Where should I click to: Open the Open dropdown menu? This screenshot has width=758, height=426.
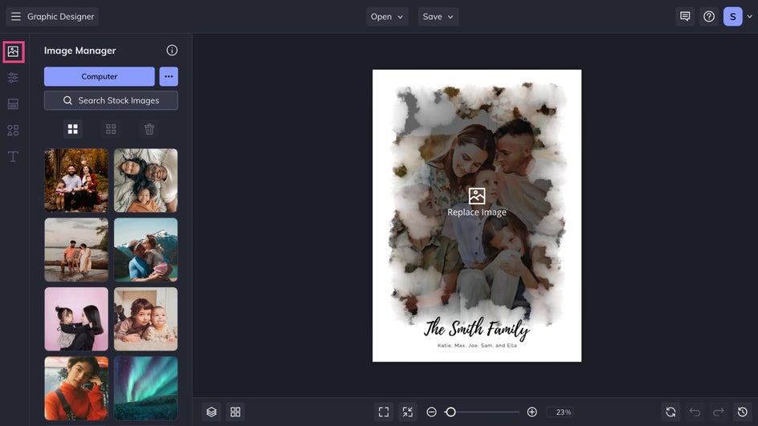coord(387,16)
